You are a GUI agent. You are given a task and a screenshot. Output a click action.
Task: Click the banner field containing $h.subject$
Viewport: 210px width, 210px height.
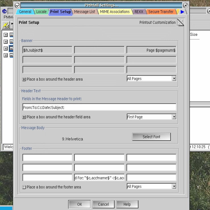click(x=47, y=50)
